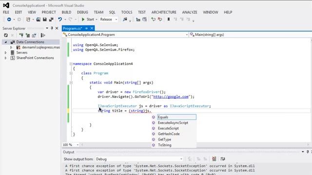
Task: Click the Connect to Database icon
Action: 21,35
